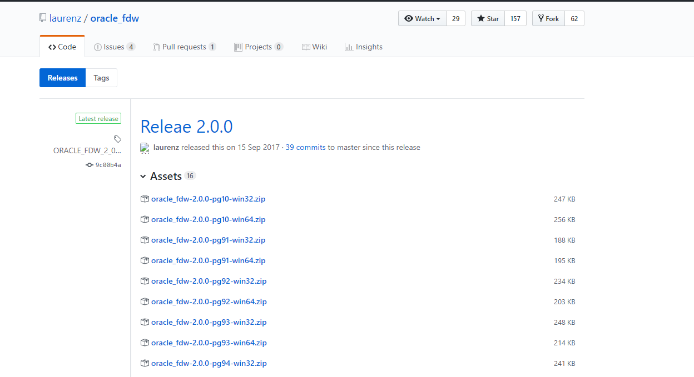View the 157 stargazers count
The height and width of the screenshot is (377, 694).
515,18
